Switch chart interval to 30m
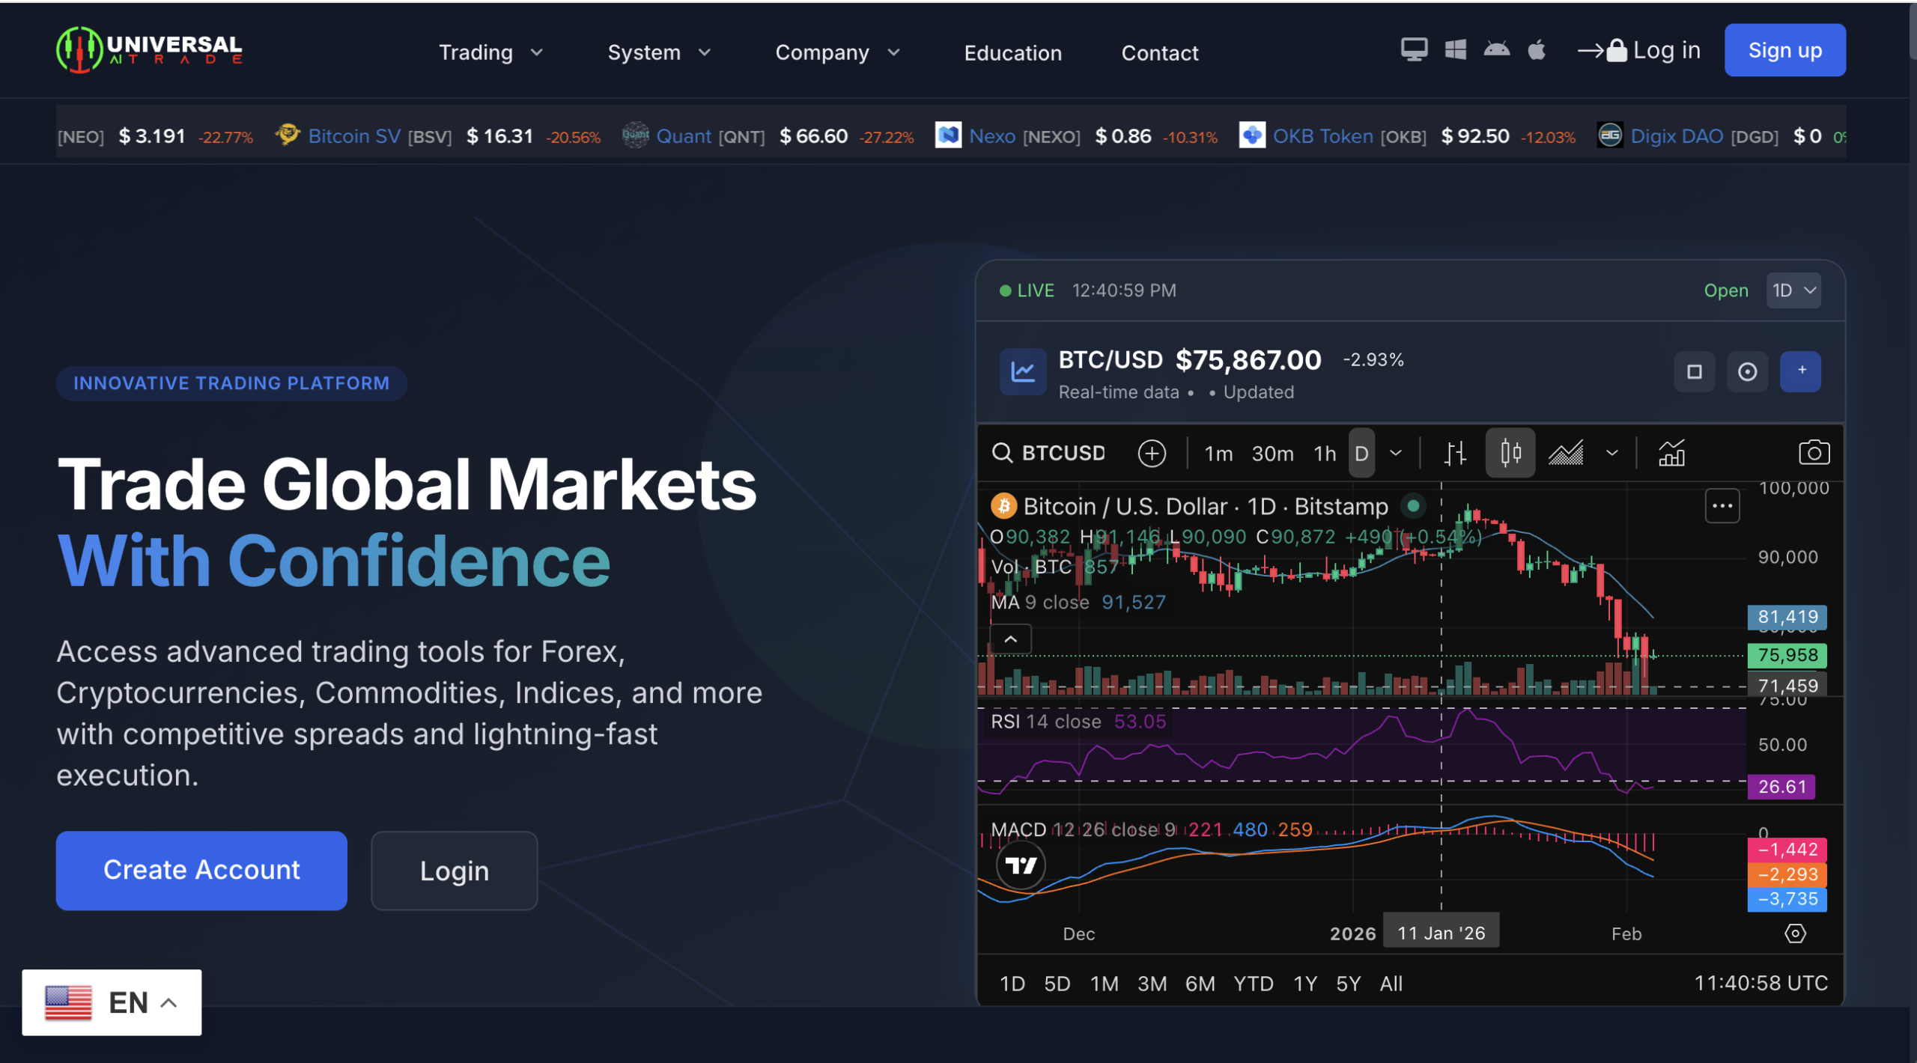Image resolution: width=1917 pixels, height=1063 pixels. 1272,454
